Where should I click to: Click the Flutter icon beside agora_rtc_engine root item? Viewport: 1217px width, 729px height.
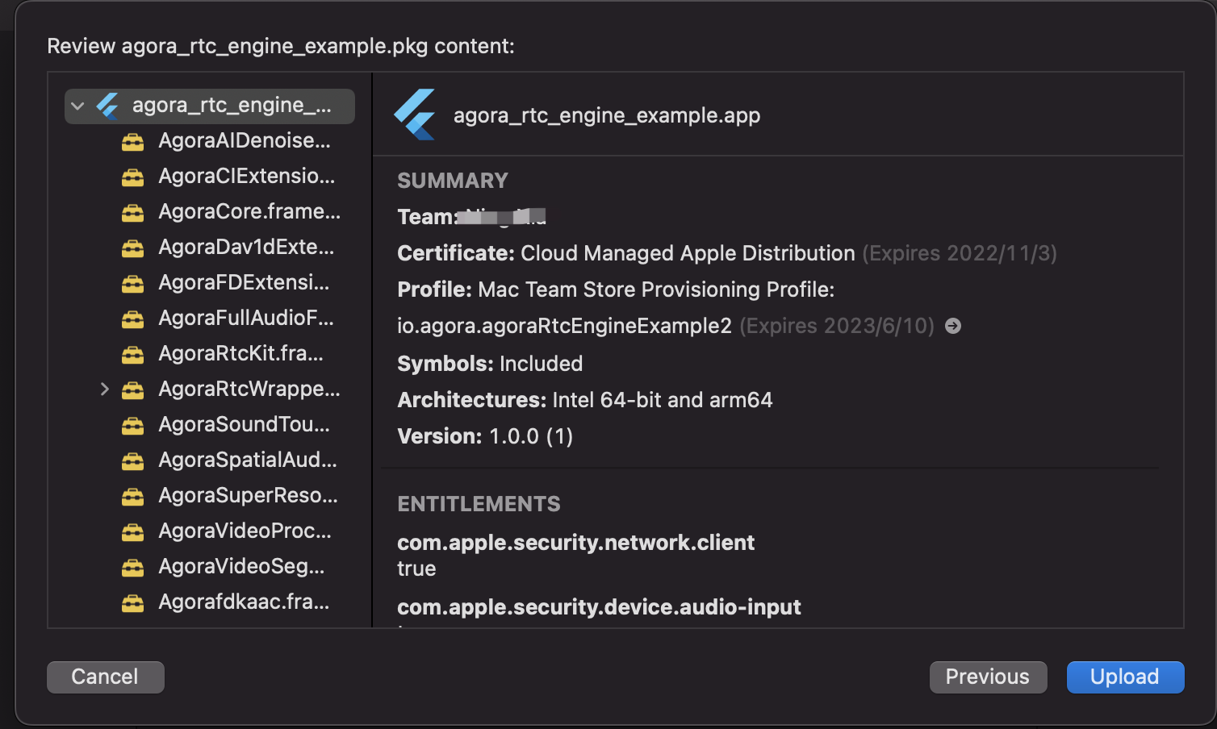[x=107, y=106]
